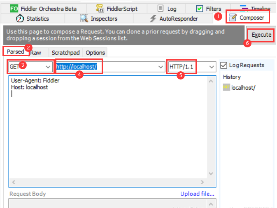Open the HTTP/1.1 version dropdown
Viewport: 277px width, 208px height.
tap(212, 67)
